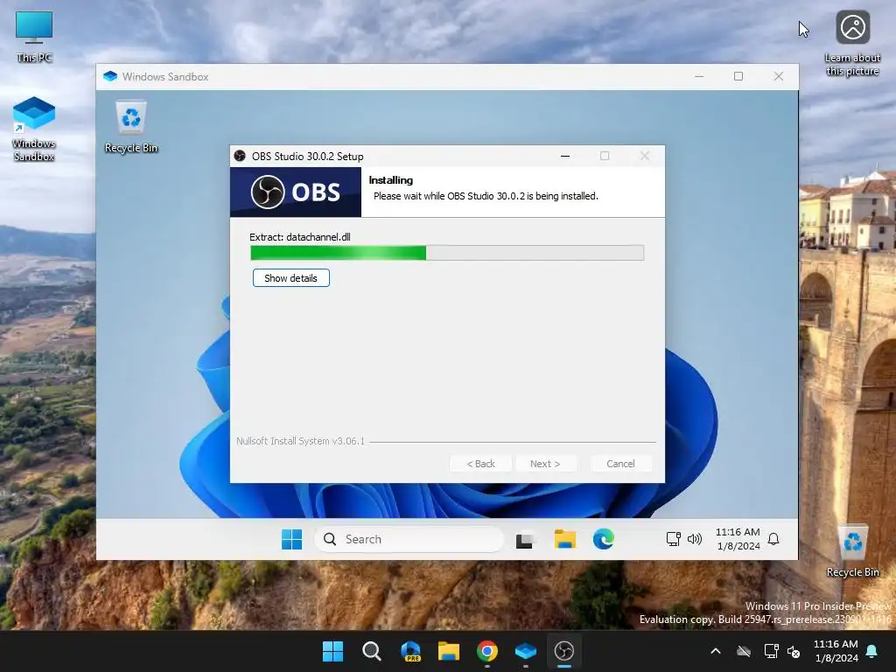The width and height of the screenshot is (896, 672).
Task: Open host taskbar Search magnifier
Action: tap(372, 651)
